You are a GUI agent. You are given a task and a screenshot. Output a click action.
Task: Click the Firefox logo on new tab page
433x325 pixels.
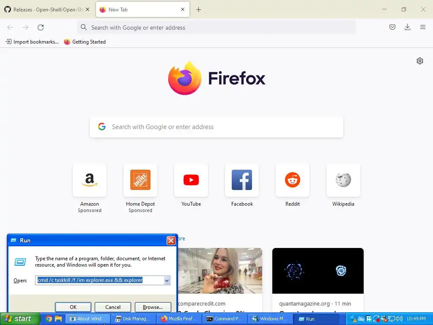point(185,78)
